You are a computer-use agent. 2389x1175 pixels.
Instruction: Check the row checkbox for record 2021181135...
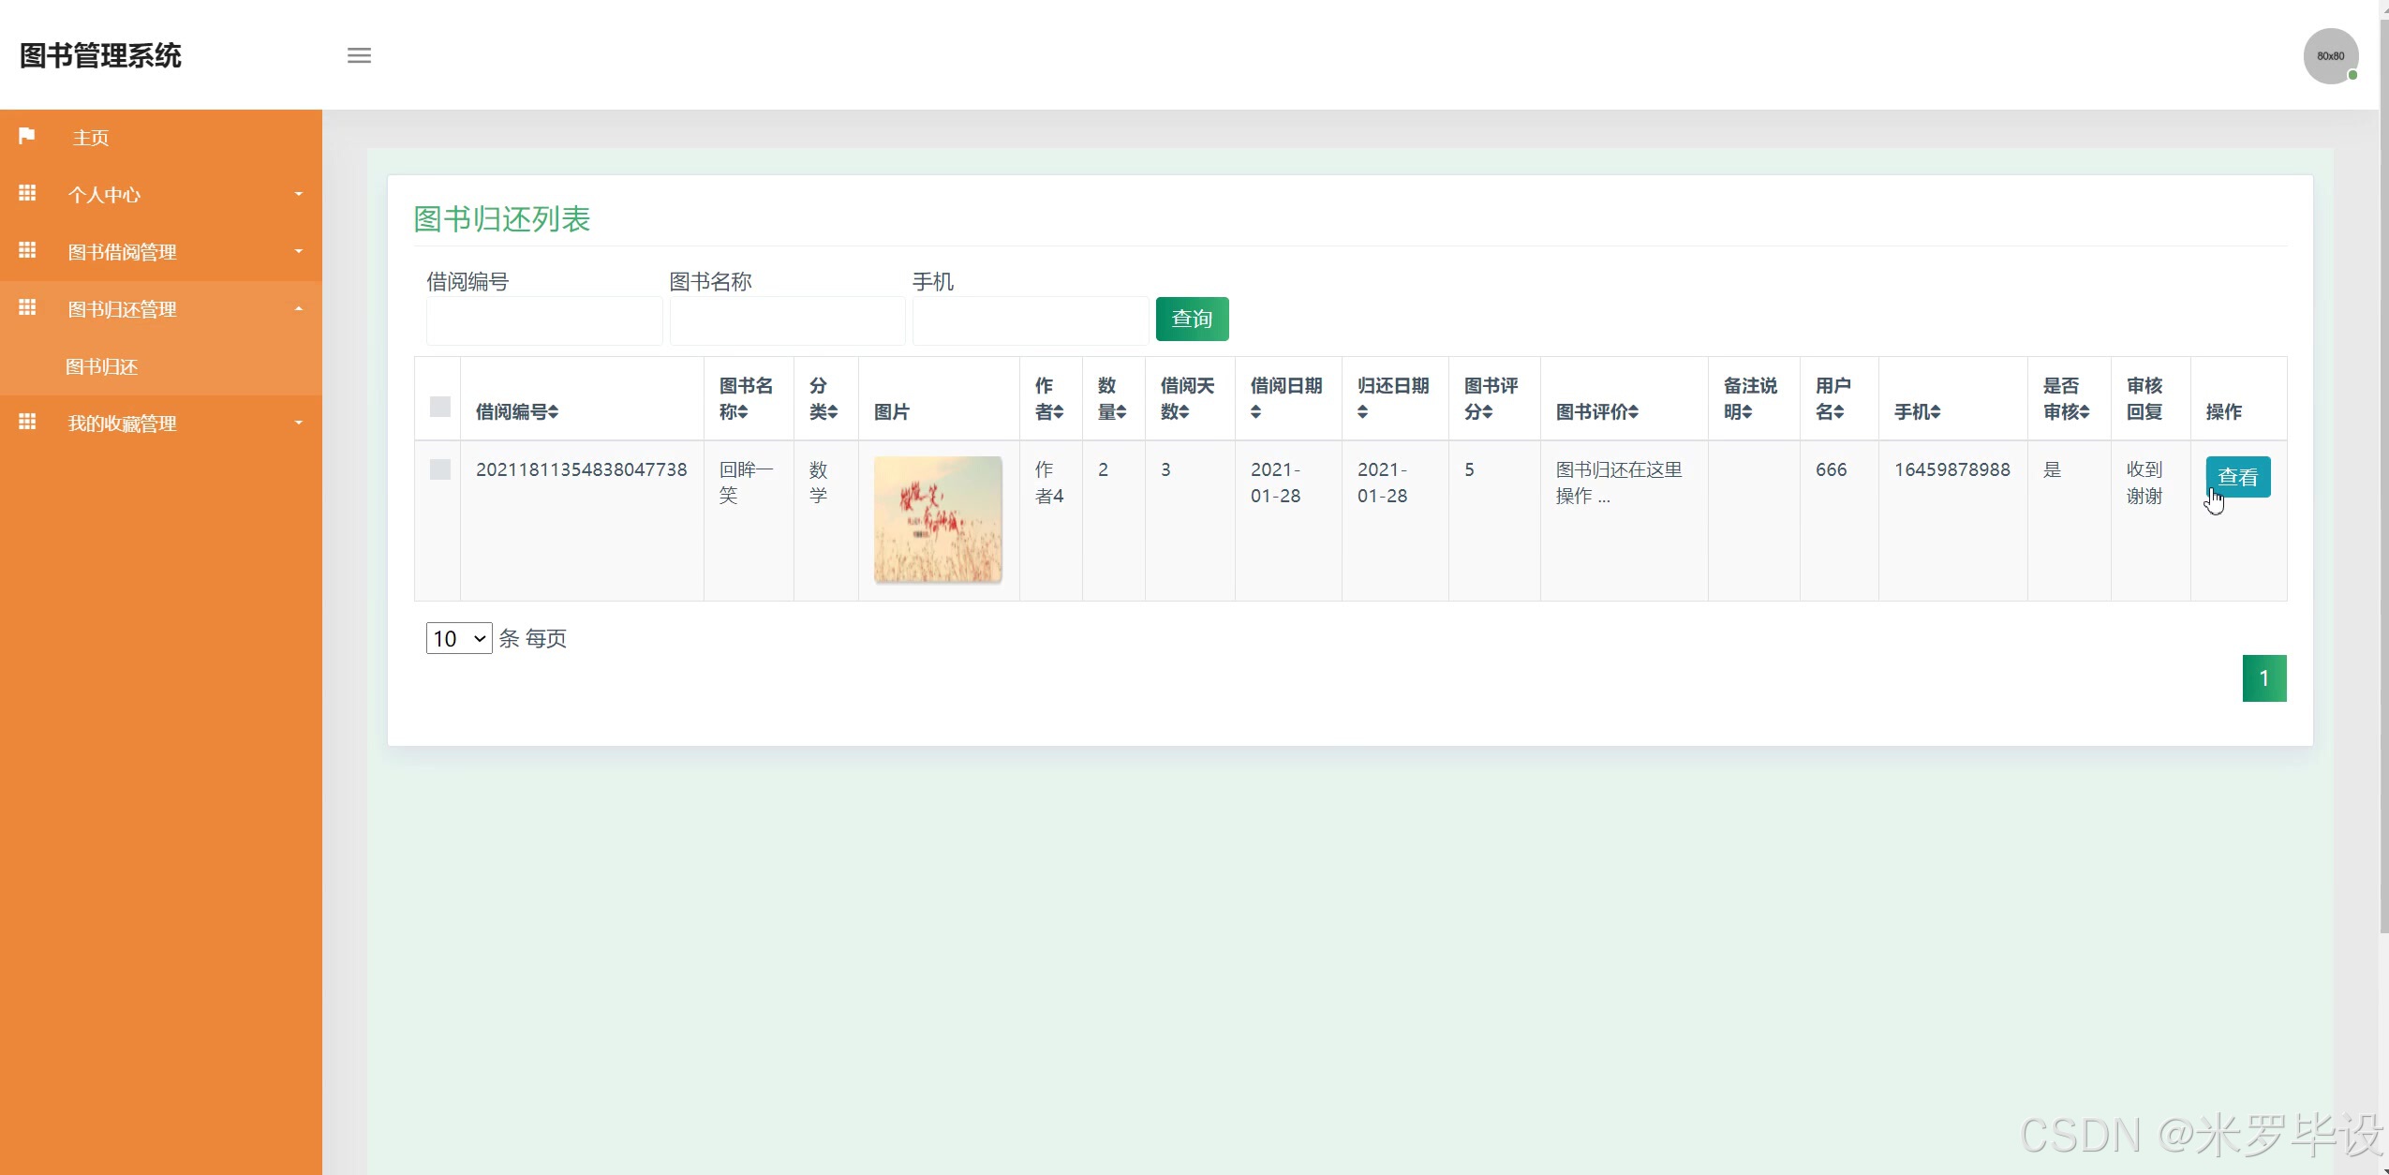point(439,469)
